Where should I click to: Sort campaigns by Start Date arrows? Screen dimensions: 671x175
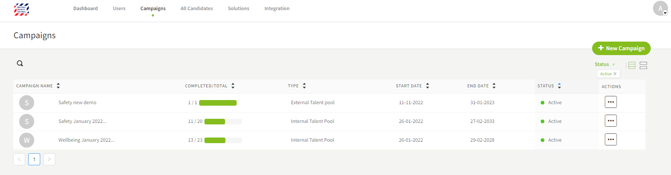428,86
